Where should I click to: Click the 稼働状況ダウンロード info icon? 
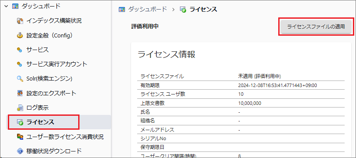click(x=20, y=151)
